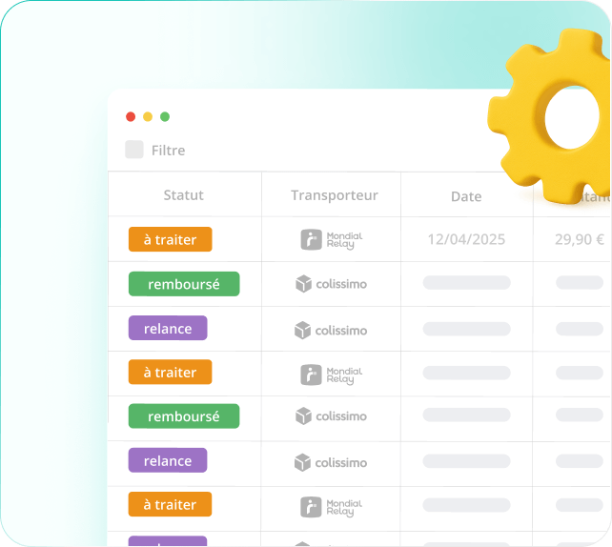The image size is (612, 547).
Task: Click the second à traiter status badge
Action: point(171,372)
